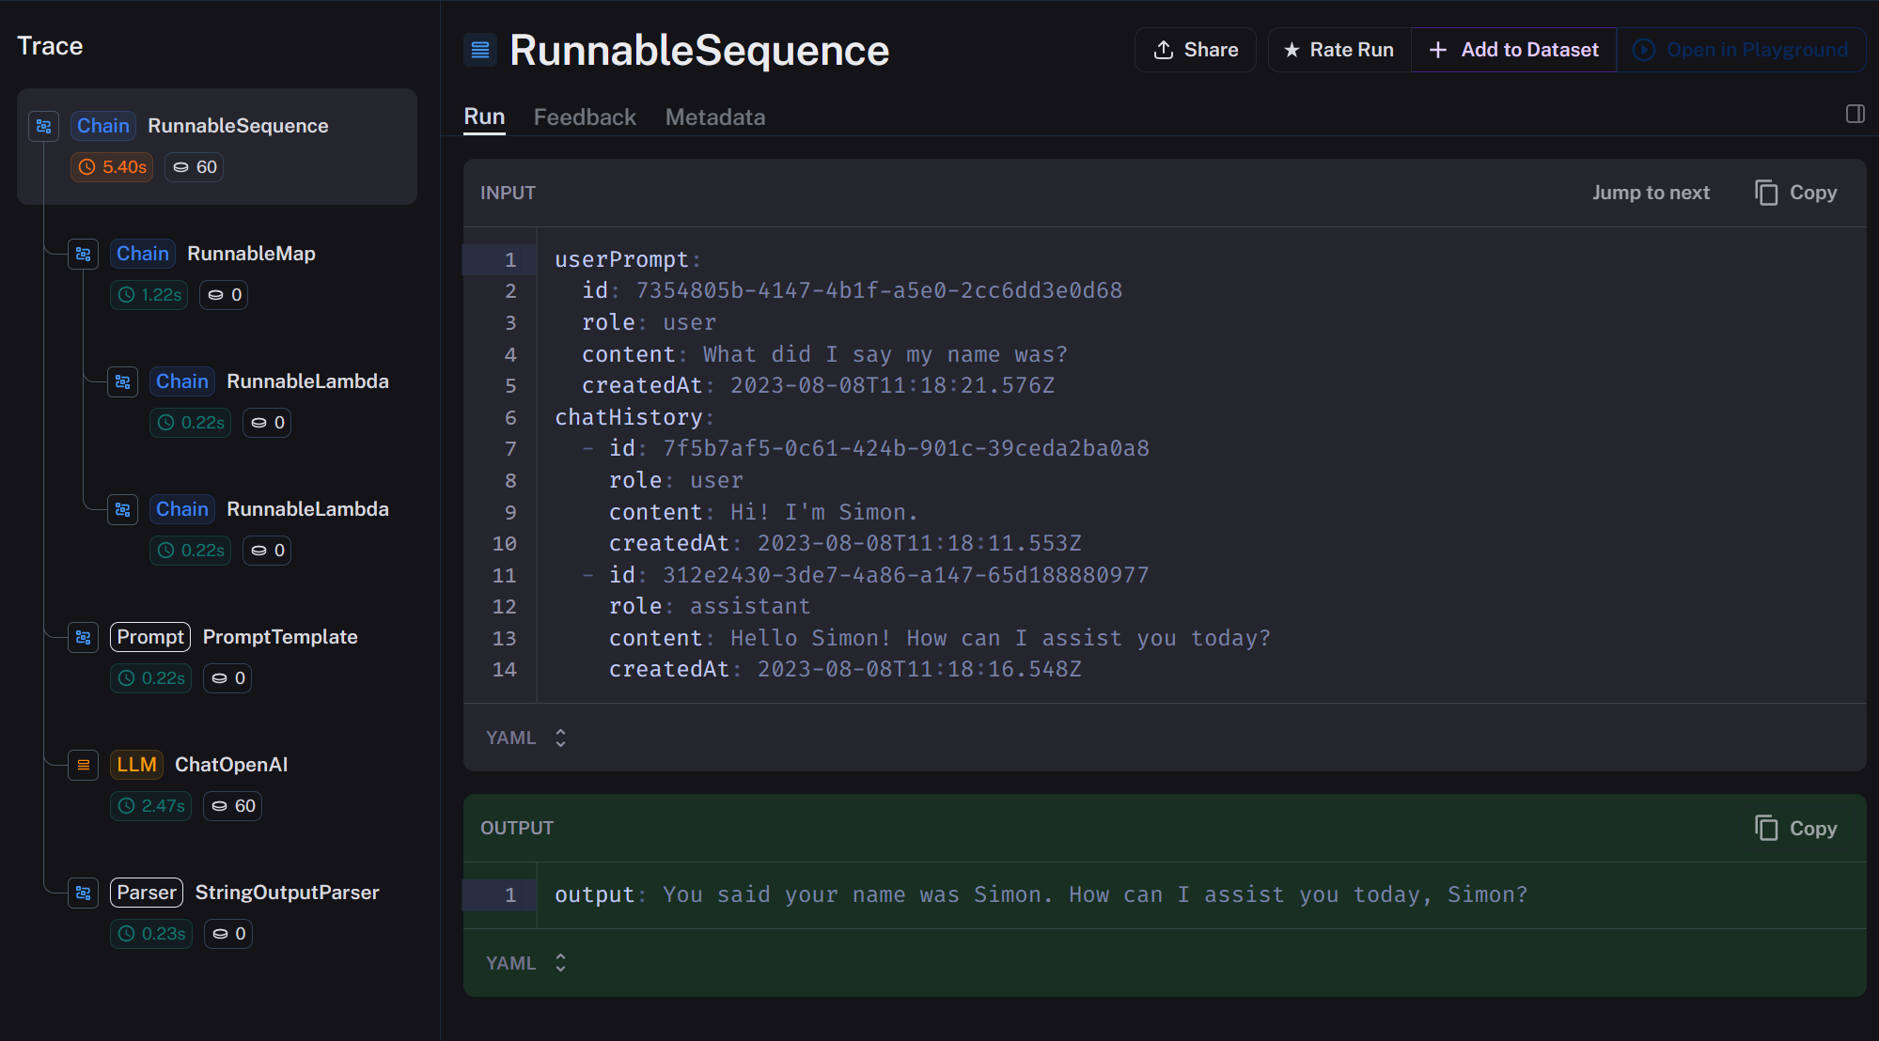Copy the INPUT section contents
The image size is (1879, 1041).
pyautogui.click(x=1795, y=193)
